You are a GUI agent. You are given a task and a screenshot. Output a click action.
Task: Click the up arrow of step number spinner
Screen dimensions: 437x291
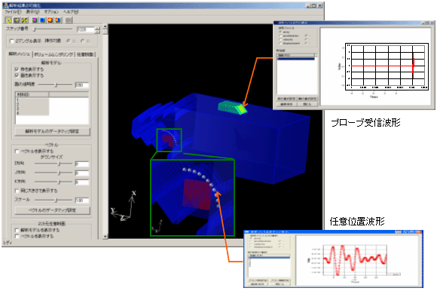[x=97, y=28]
